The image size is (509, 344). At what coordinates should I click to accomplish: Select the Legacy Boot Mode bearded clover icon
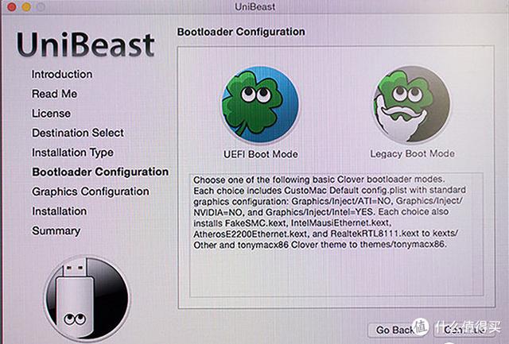pyautogui.click(x=412, y=104)
